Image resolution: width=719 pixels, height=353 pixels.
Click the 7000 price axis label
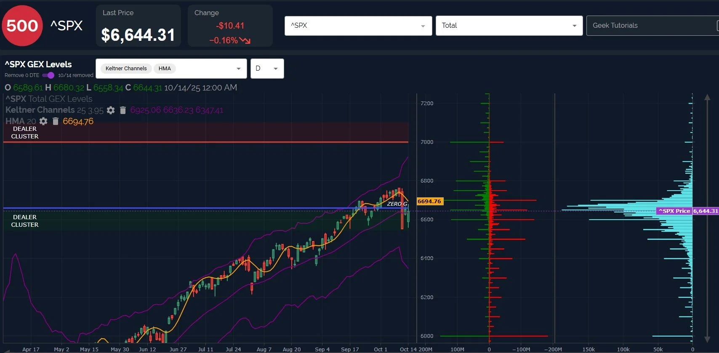coord(427,142)
